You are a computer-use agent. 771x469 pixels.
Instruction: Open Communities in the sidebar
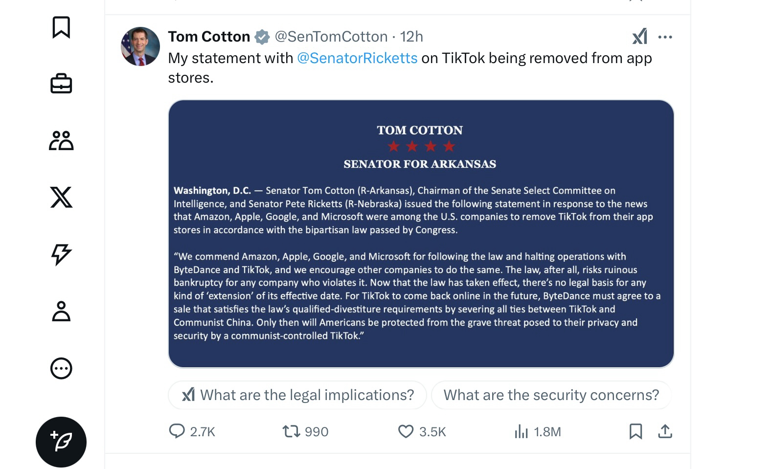click(x=61, y=140)
